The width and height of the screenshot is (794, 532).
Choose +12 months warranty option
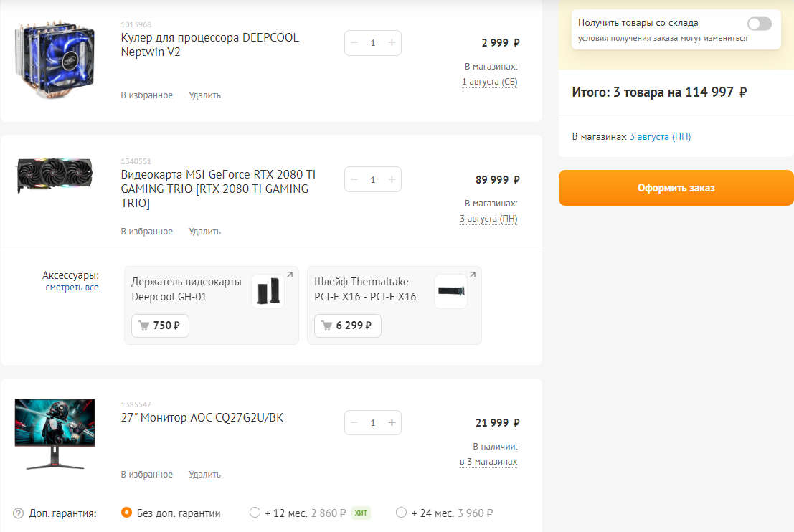(x=255, y=513)
